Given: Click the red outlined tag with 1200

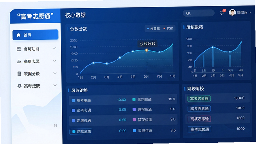Looking at the screenshot, I should point(199,119).
